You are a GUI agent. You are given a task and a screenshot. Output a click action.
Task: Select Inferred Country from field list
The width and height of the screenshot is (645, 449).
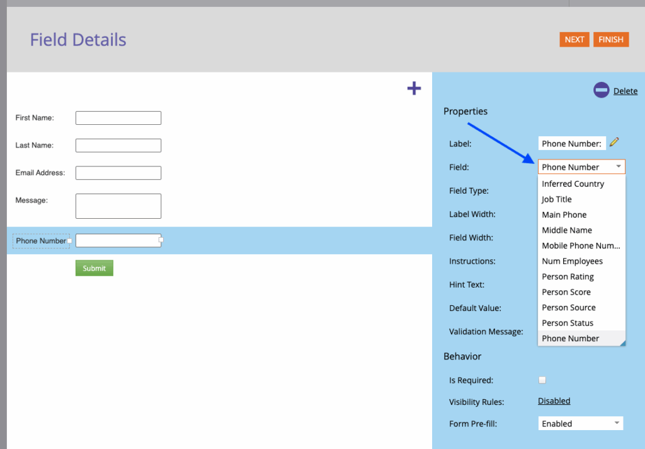573,184
